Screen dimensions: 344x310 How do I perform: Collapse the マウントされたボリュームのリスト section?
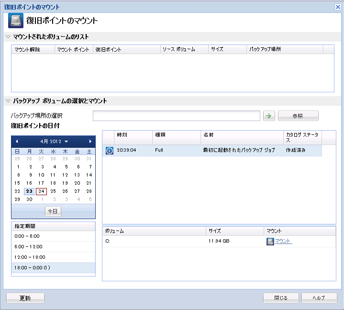(8, 37)
